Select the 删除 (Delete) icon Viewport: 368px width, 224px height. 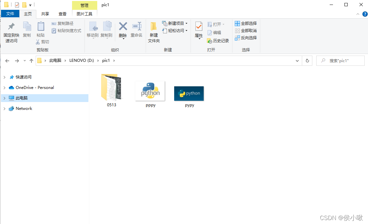click(123, 28)
